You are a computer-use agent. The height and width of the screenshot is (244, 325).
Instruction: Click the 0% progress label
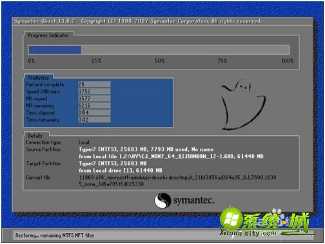pos(31,61)
